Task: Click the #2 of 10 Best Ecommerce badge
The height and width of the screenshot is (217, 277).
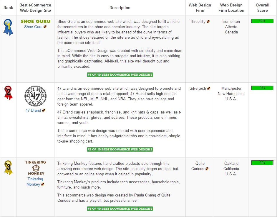Action: click(x=120, y=150)
